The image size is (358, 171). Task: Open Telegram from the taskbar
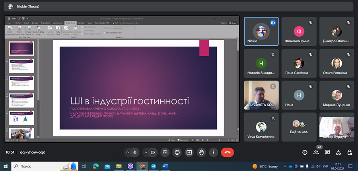[x=154, y=166]
